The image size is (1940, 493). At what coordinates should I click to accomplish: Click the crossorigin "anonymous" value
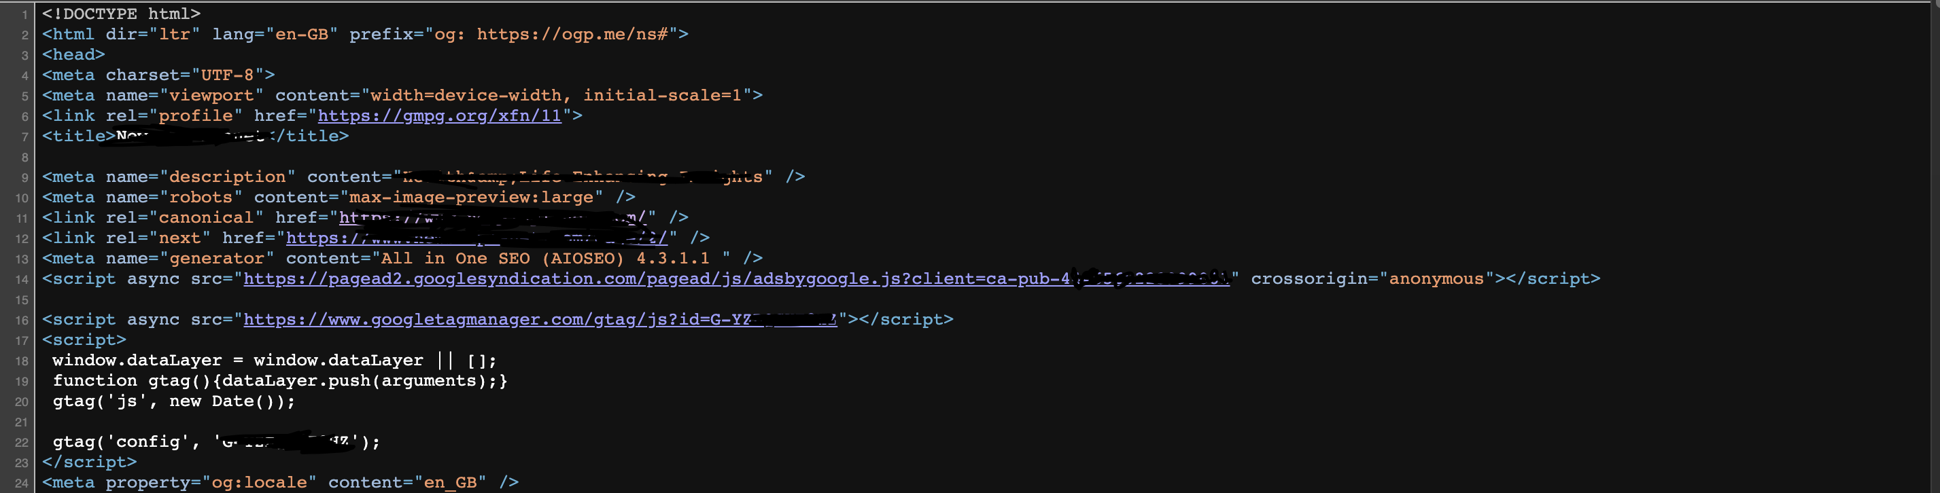tap(1436, 279)
